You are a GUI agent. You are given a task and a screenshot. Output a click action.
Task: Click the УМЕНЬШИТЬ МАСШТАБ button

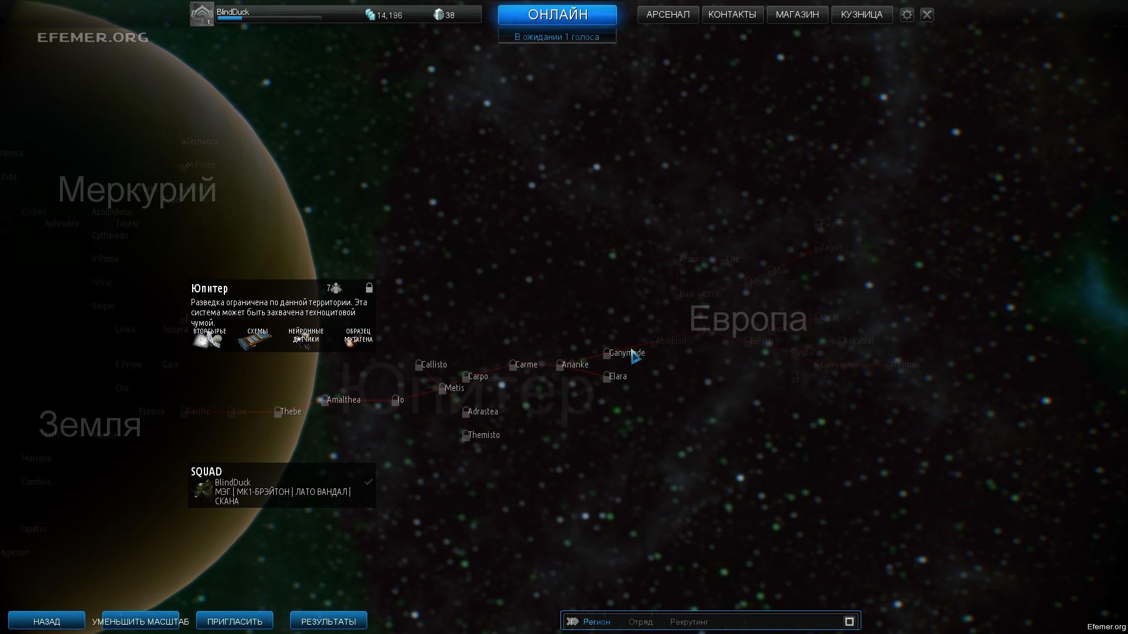[140, 621]
